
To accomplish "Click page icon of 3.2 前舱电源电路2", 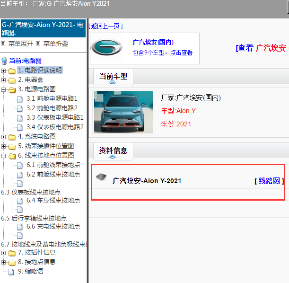I will pos(20,108).
